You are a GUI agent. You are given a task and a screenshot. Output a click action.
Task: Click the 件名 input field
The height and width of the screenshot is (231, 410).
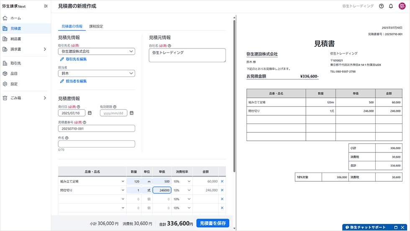coord(96,144)
